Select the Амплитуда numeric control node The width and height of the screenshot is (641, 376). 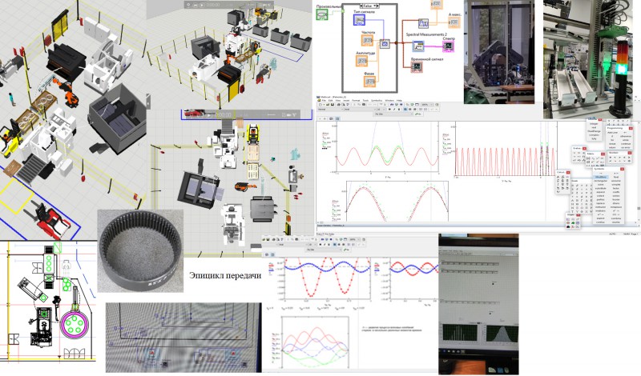(361, 61)
